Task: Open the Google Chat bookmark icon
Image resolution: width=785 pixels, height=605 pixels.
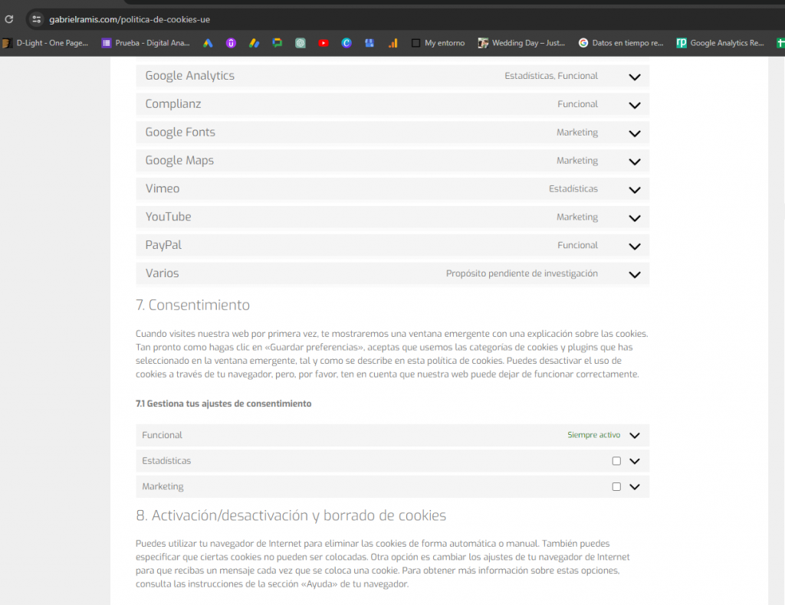Action: tap(277, 44)
